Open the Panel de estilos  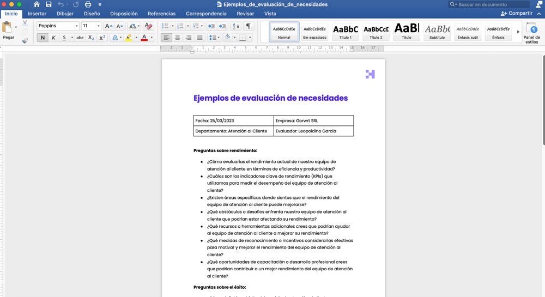[x=531, y=33]
